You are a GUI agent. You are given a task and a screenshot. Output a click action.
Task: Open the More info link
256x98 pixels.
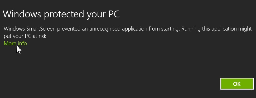click(15, 43)
